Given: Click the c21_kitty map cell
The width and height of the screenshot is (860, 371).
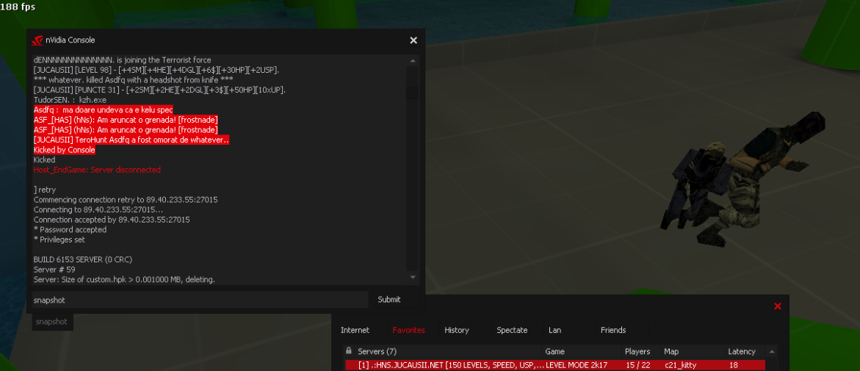Looking at the screenshot, I should (x=680, y=365).
